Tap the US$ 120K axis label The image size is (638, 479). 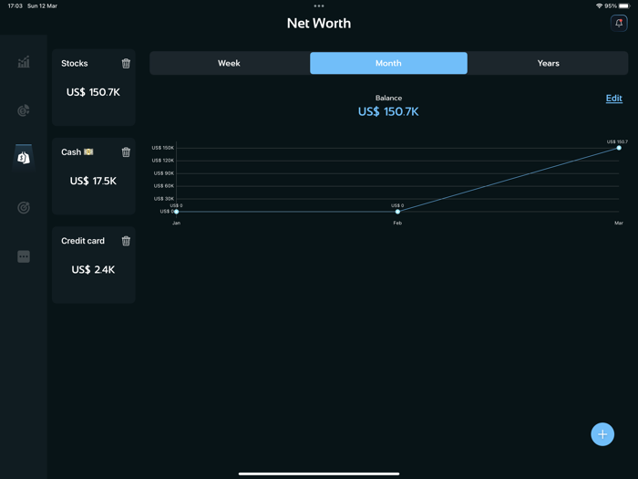[163, 161]
